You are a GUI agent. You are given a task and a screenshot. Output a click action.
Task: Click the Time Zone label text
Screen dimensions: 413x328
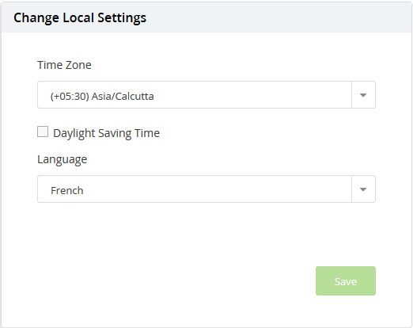point(64,65)
